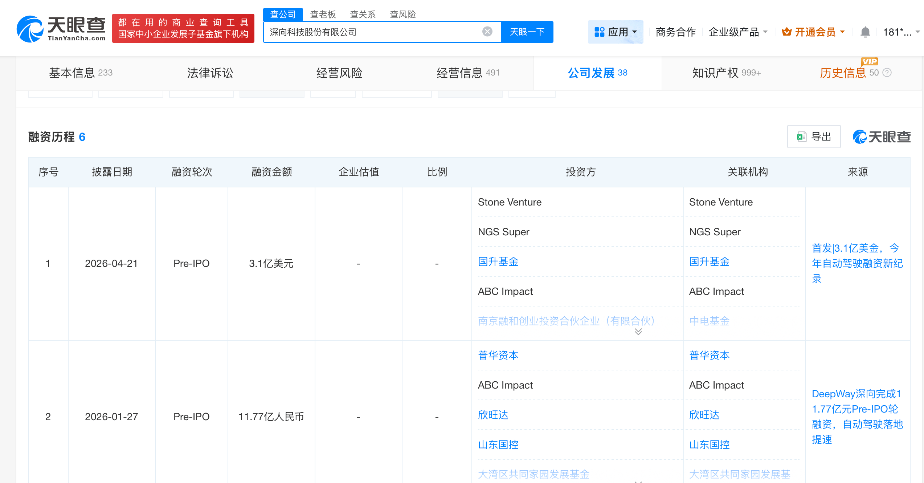Screen dimensions: 924x483
Task: Open the 基本信息 tab
Action: pos(81,73)
